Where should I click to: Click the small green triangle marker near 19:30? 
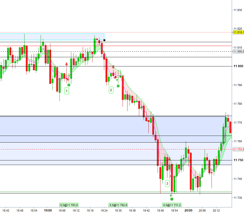(x=117, y=80)
